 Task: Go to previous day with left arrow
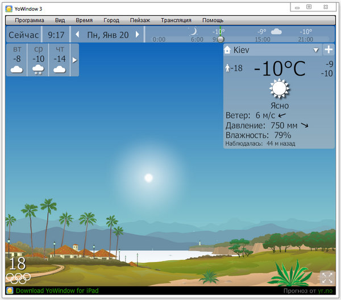(x=78, y=35)
